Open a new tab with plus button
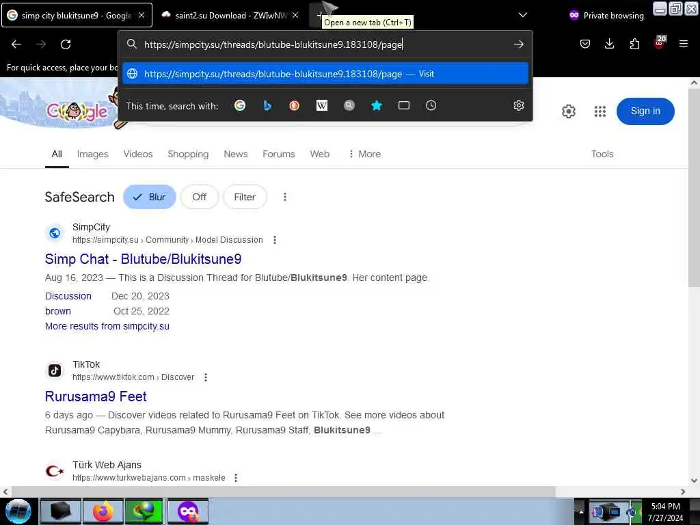The height and width of the screenshot is (525, 700). point(319,15)
